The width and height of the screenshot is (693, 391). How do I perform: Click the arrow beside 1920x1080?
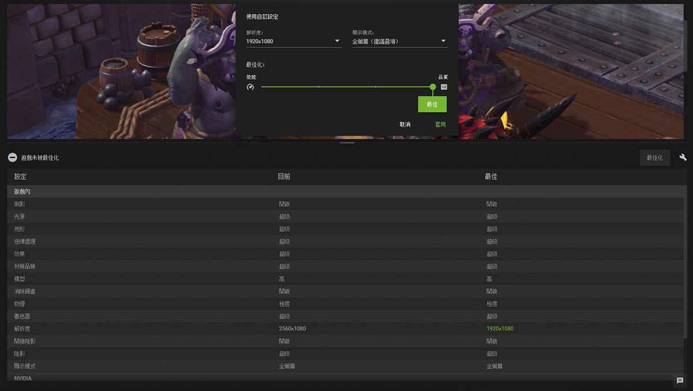click(337, 42)
